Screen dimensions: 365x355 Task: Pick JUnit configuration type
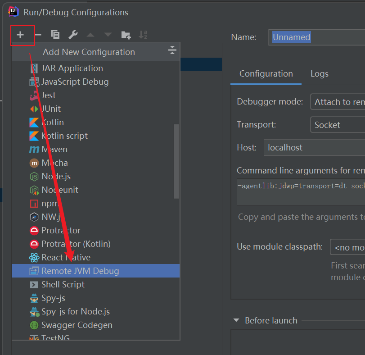pyautogui.click(x=96, y=109)
